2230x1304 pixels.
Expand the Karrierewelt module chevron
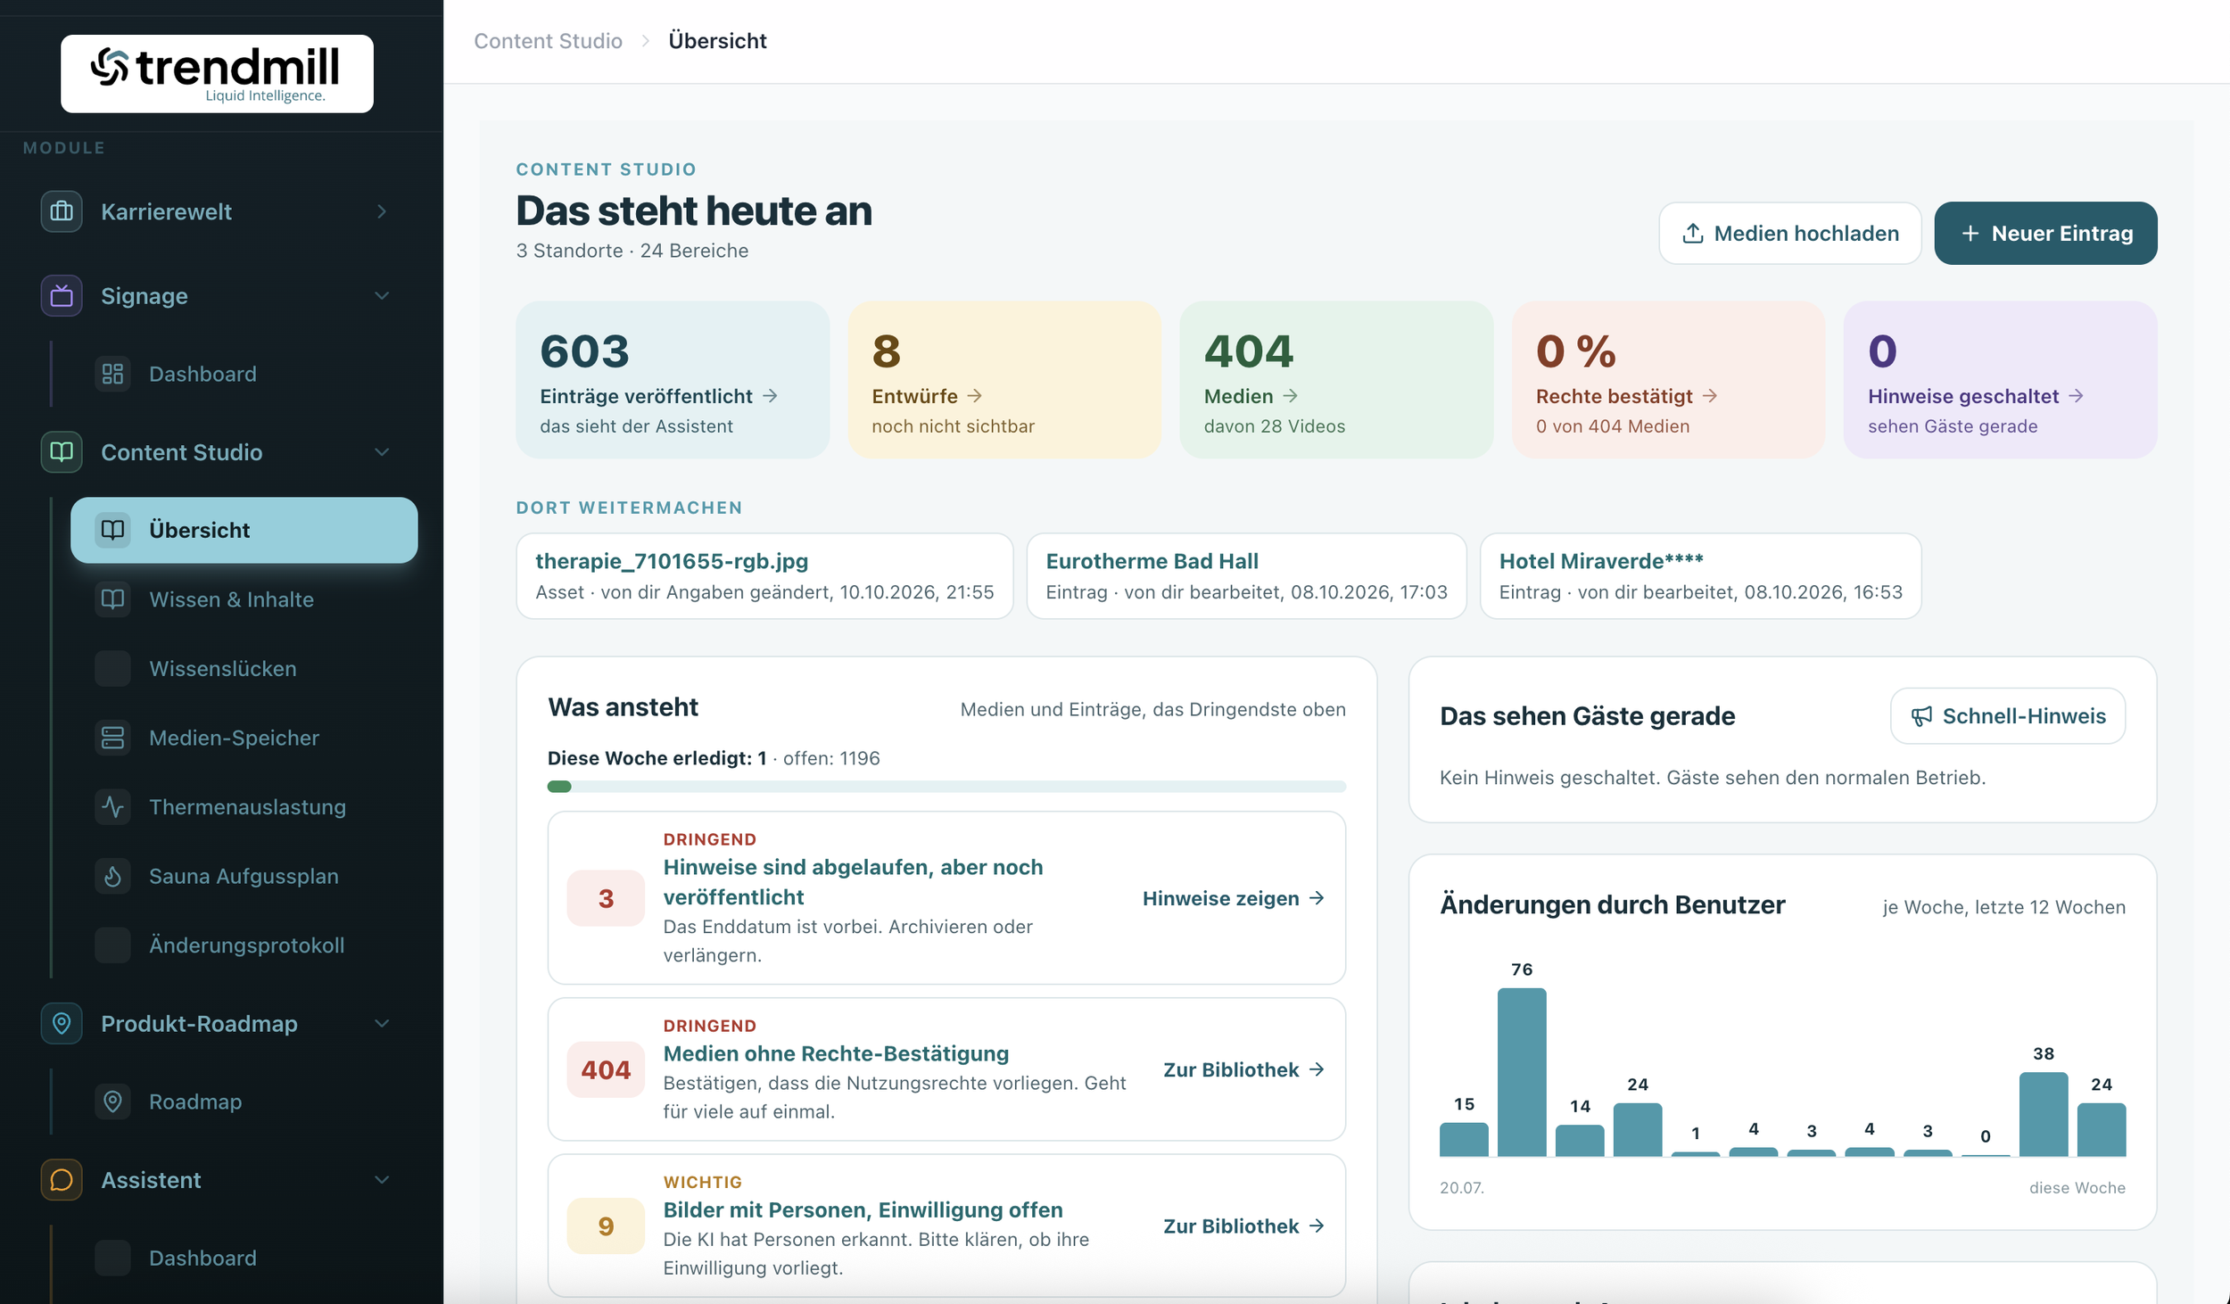click(x=382, y=211)
